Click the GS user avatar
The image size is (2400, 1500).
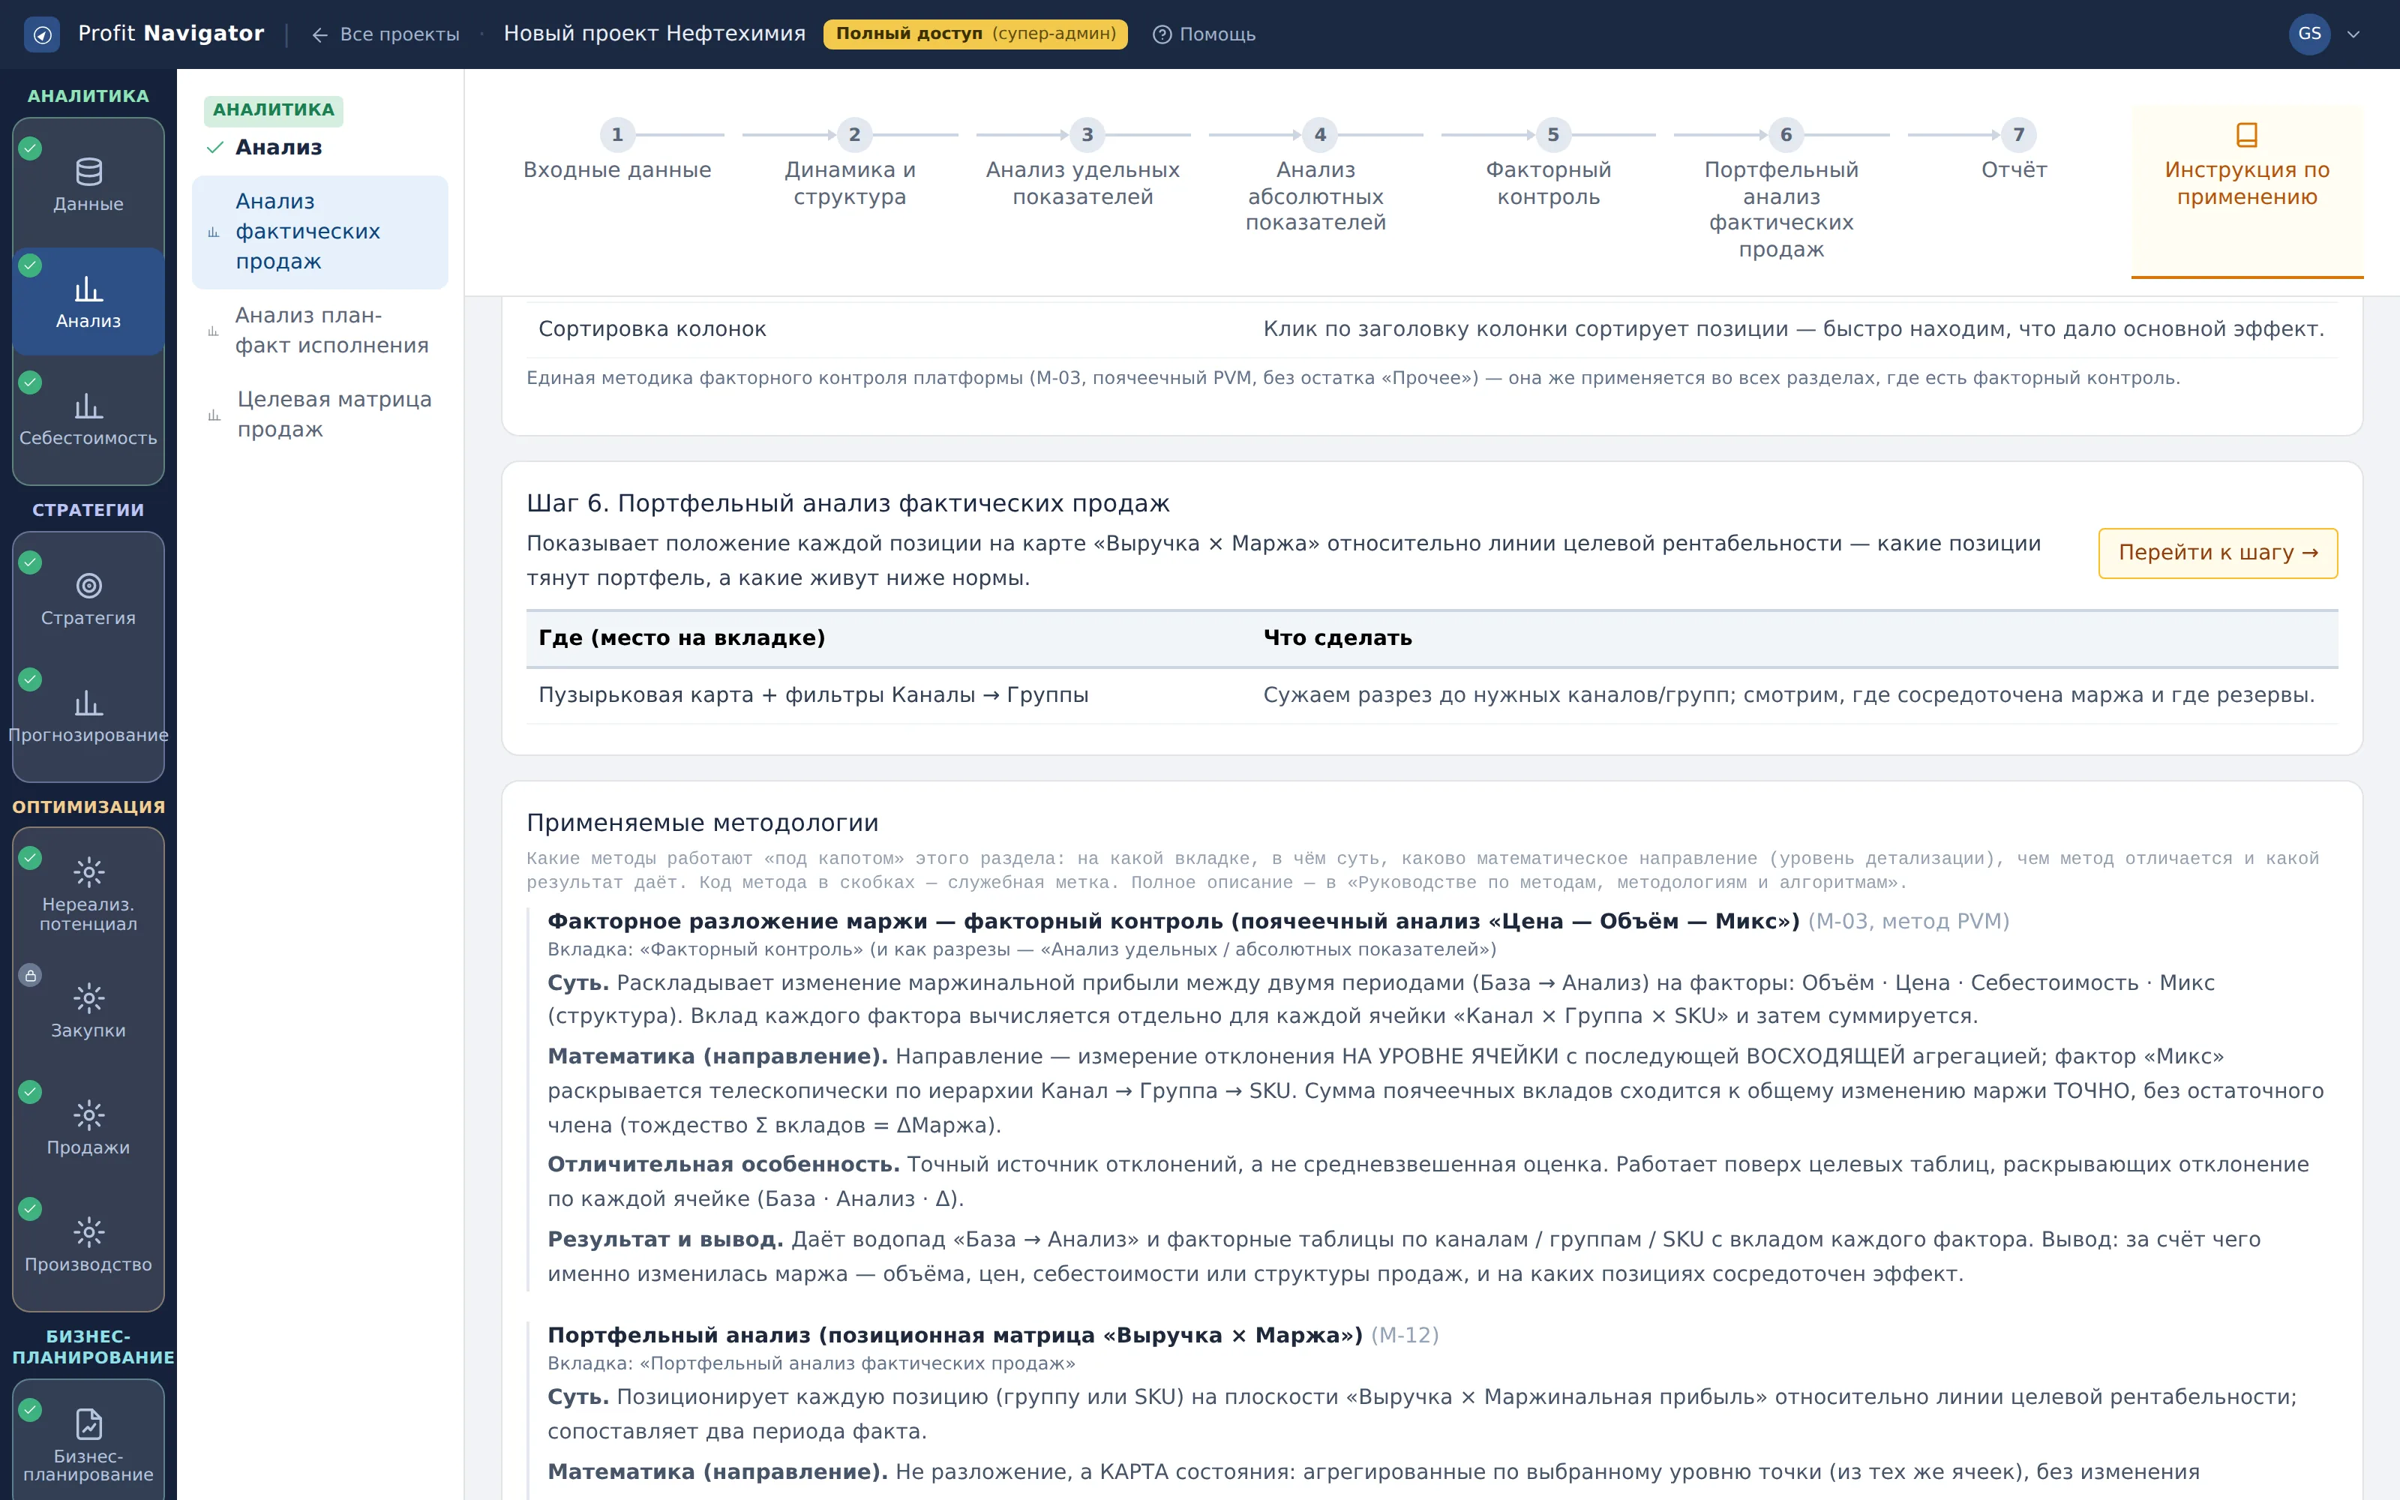pyautogui.click(x=2308, y=34)
